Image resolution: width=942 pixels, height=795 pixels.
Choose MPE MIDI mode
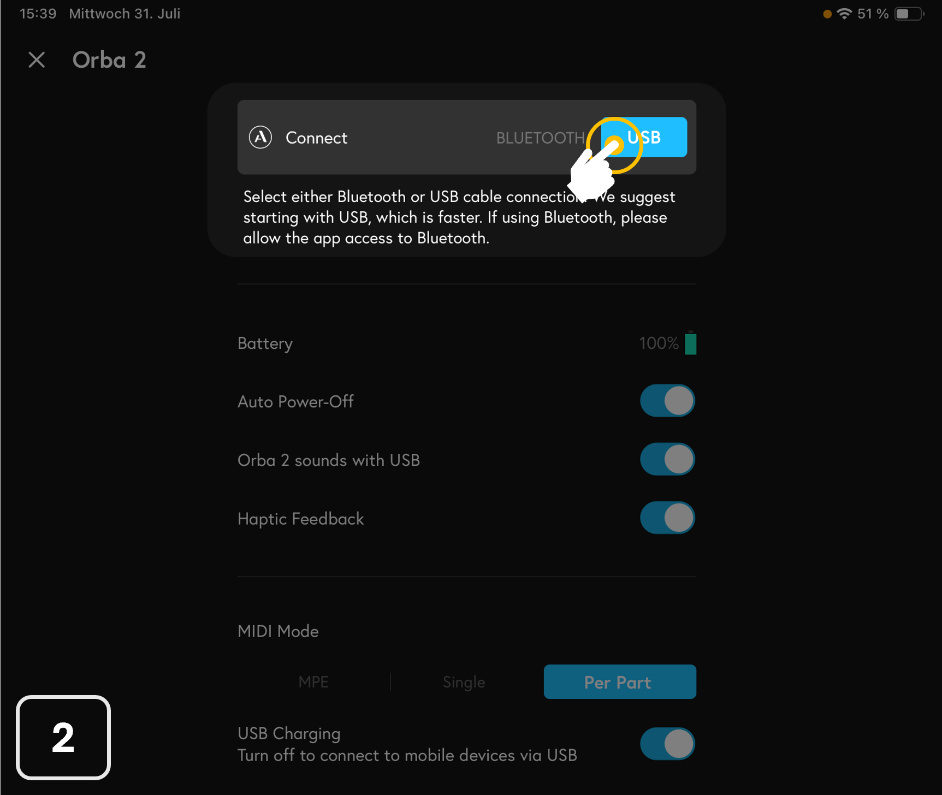(x=313, y=682)
